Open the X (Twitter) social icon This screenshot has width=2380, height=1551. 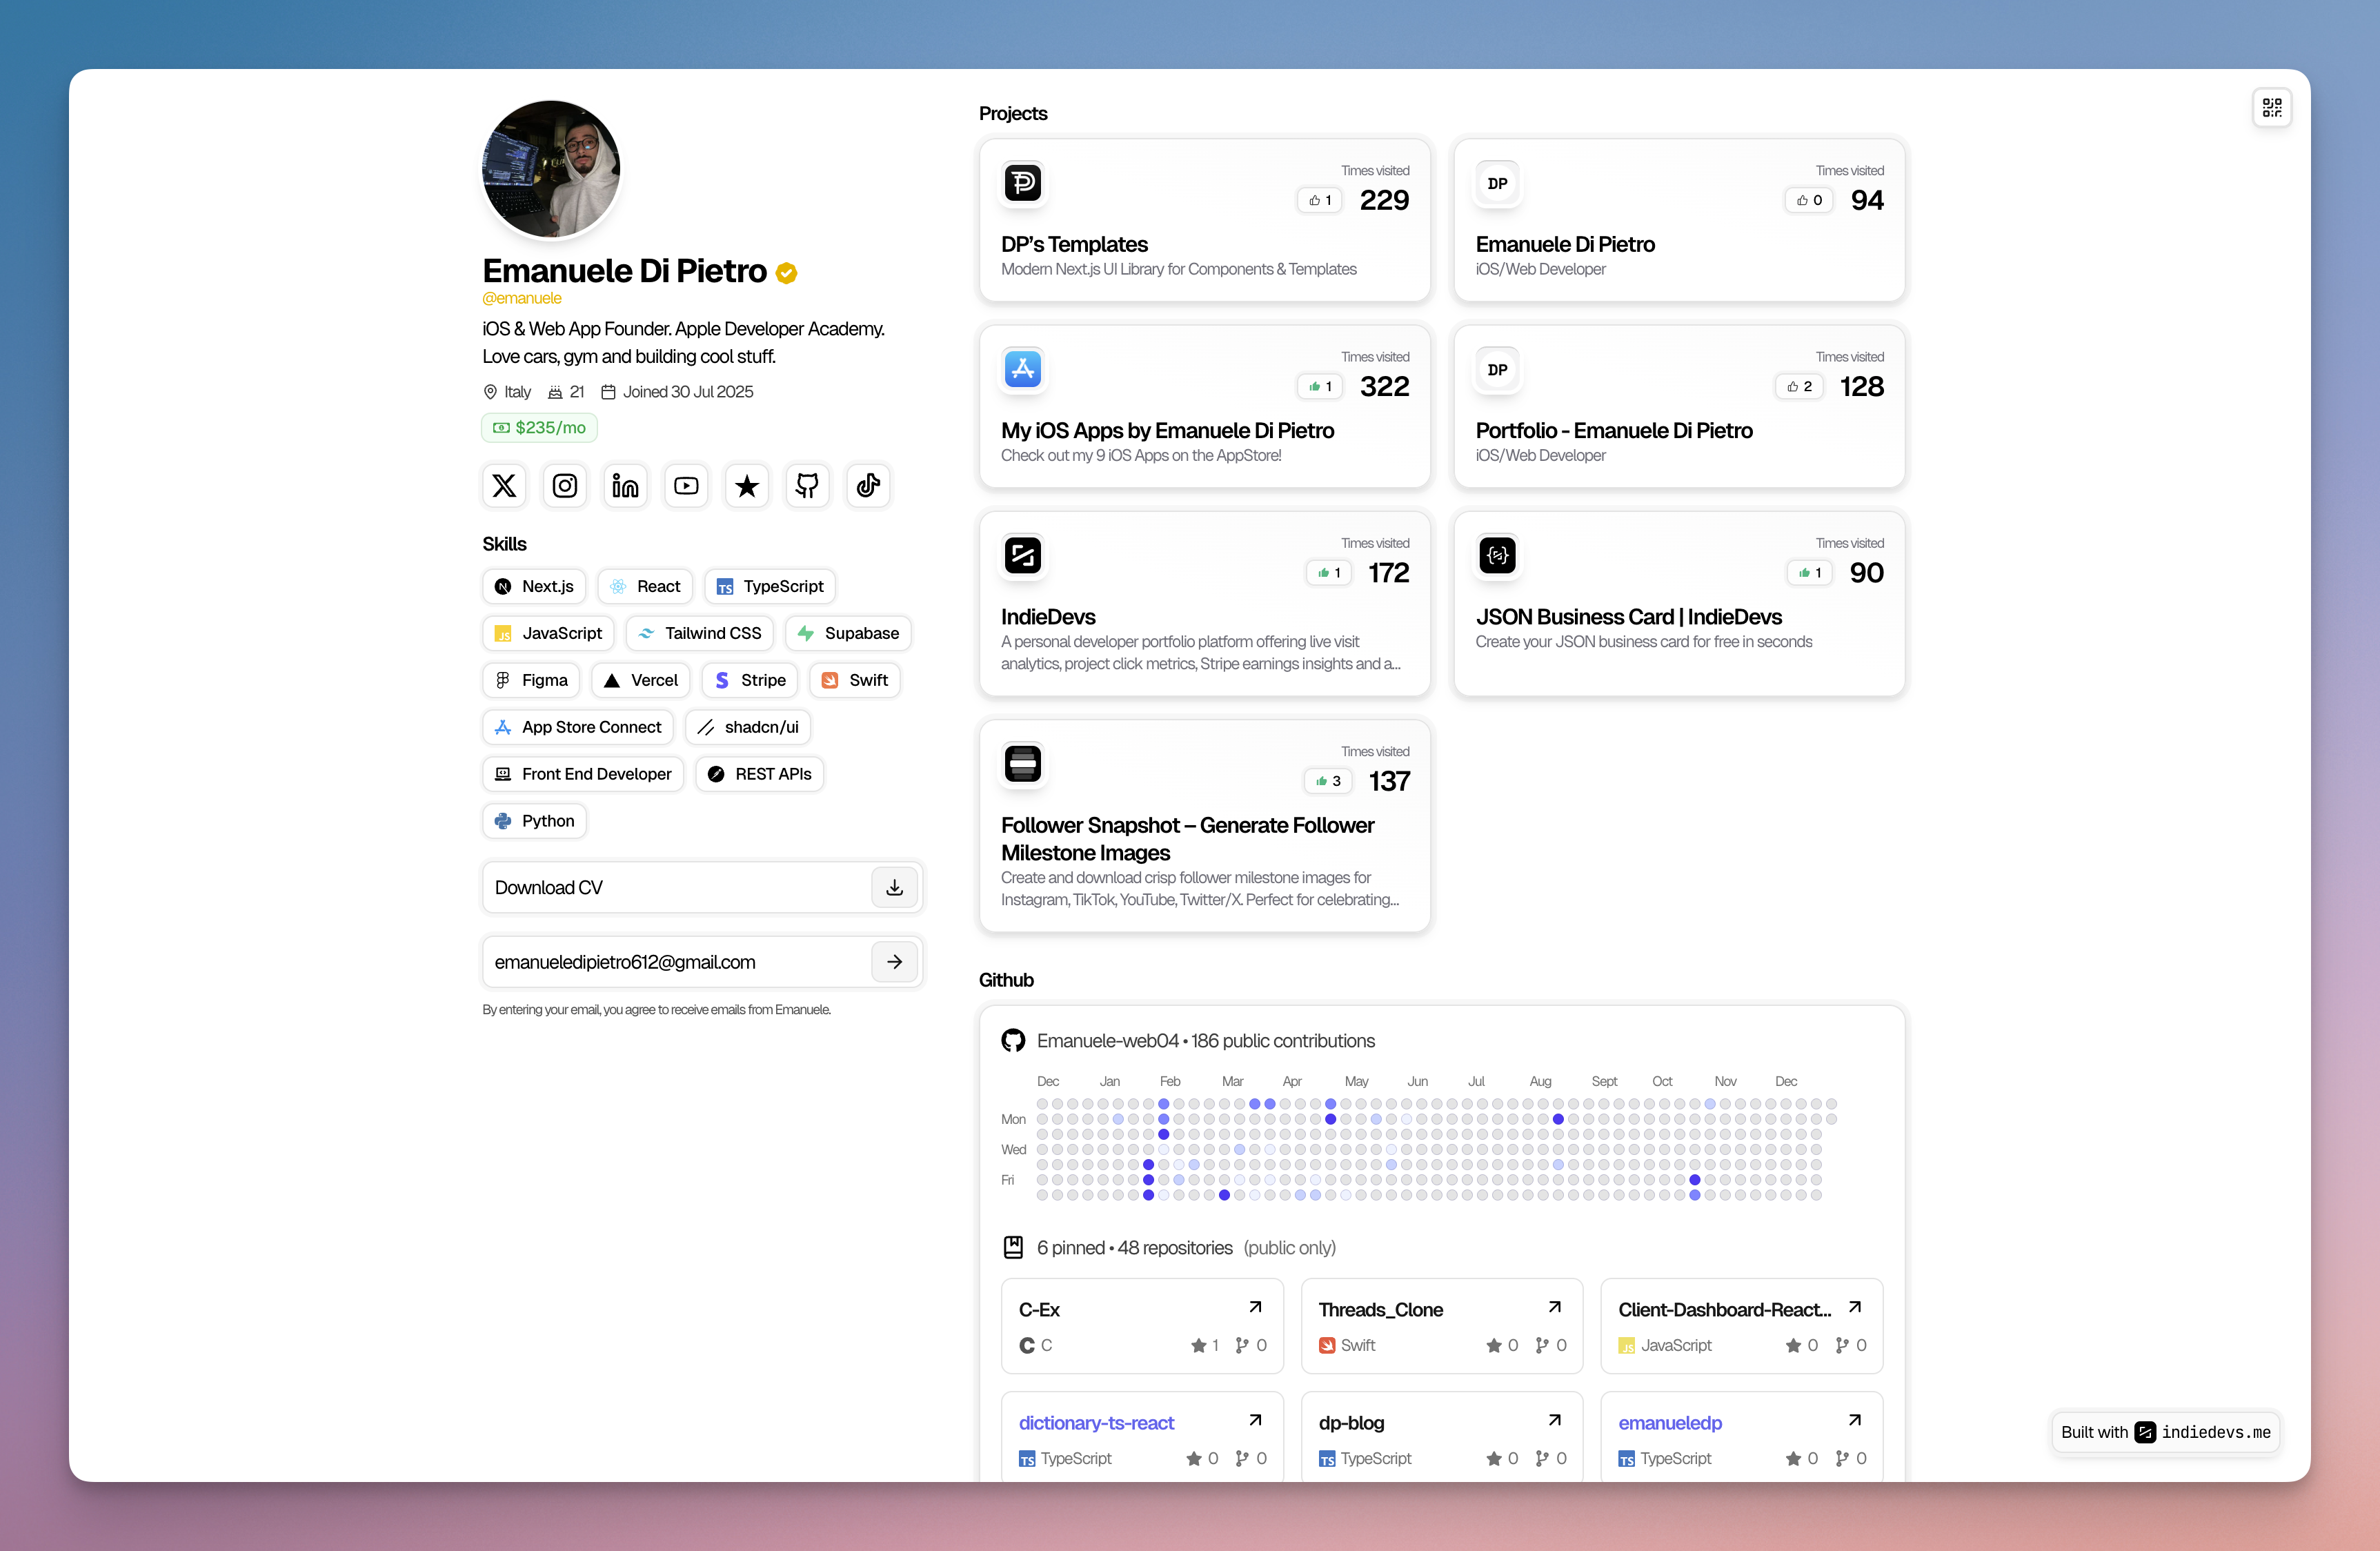pyautogui.click(x=504, y=485)
